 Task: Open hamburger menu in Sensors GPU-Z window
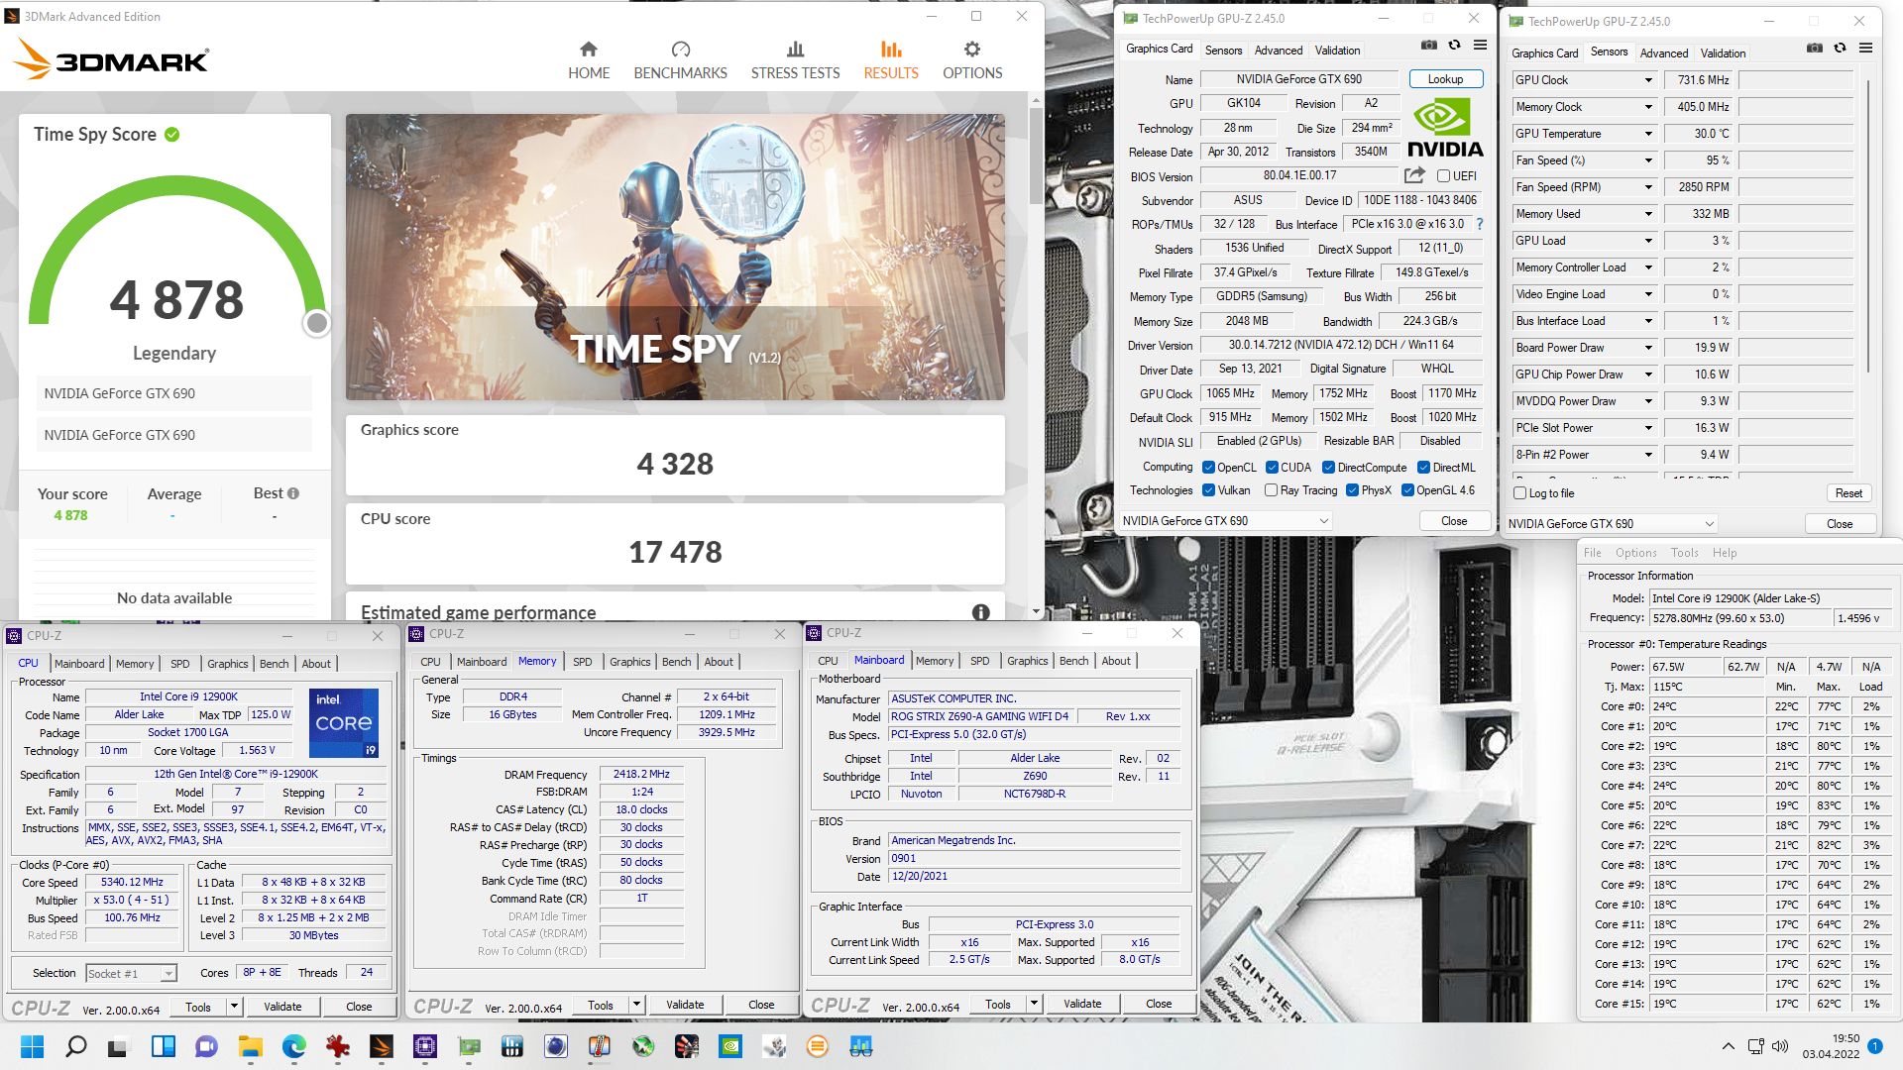pos(1865,49)
